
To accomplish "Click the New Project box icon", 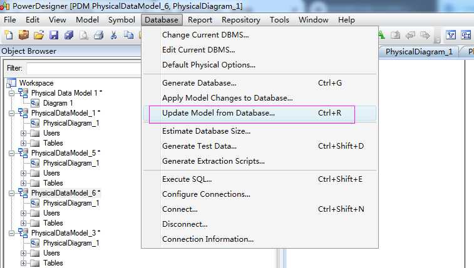I will [24, 35].
